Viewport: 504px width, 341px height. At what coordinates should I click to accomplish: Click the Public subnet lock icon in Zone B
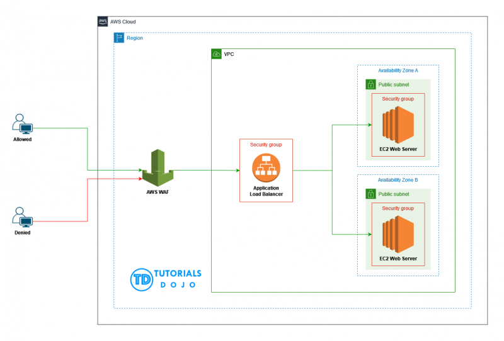(370, 194)
